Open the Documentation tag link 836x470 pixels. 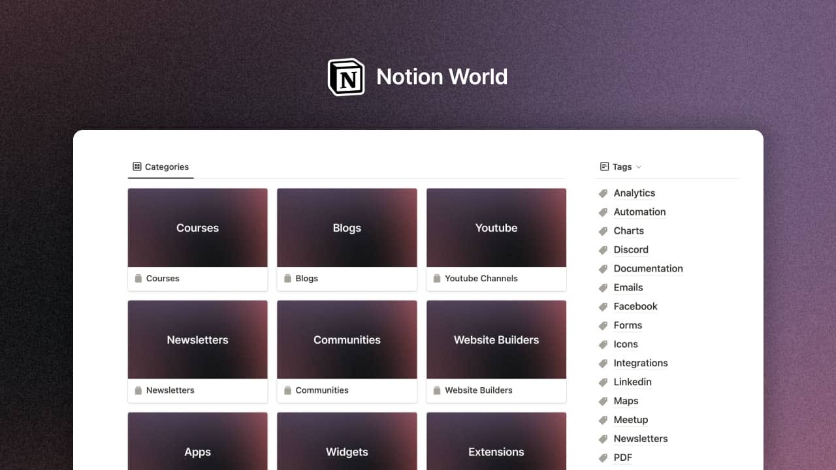648,269
